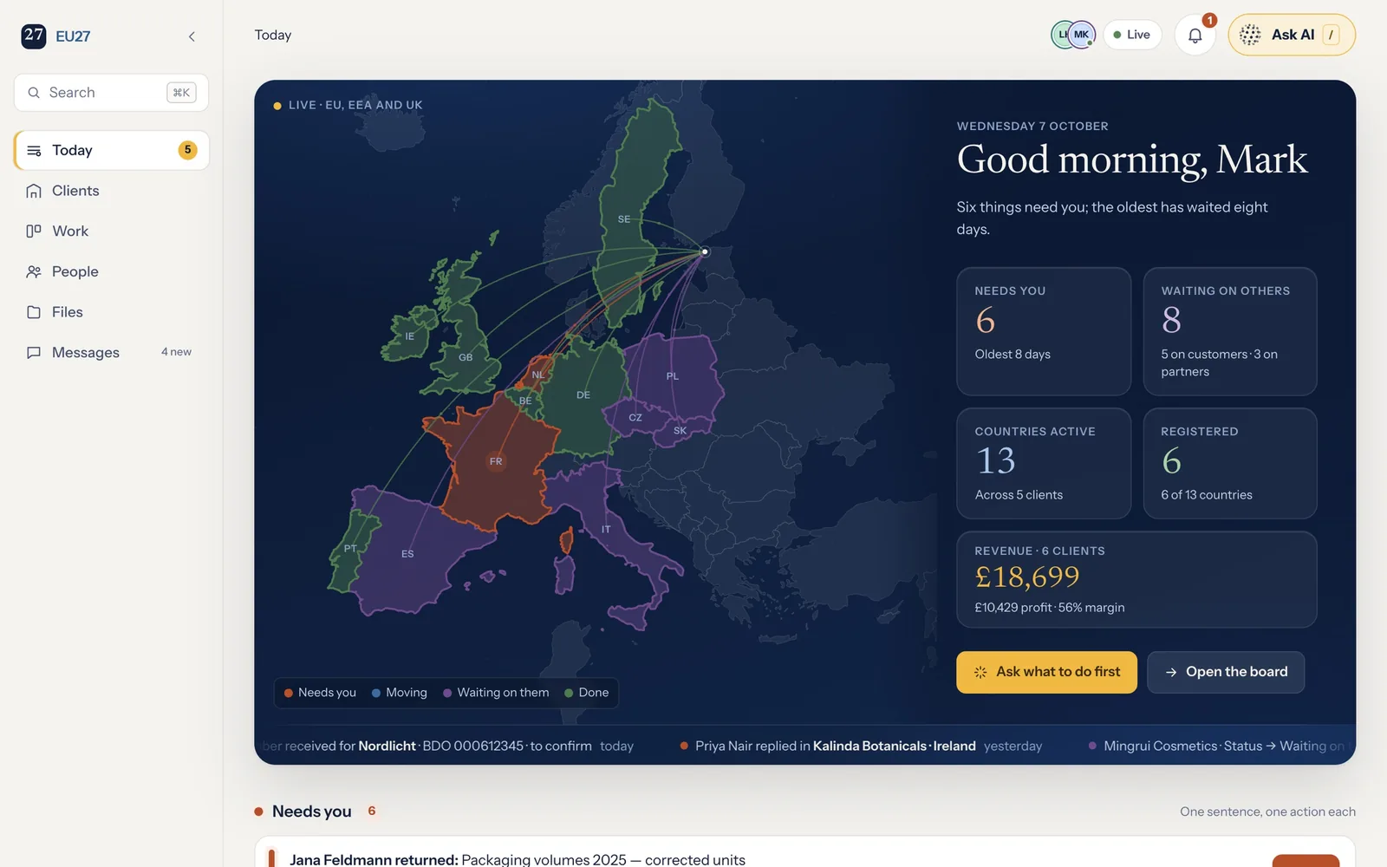The height and width of the screenshot is (867, 1387).
Task: Click Open the board button
Action: (1226, 672)
